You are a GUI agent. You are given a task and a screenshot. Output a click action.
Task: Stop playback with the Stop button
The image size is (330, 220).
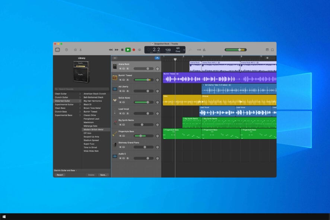coord(122,50)
